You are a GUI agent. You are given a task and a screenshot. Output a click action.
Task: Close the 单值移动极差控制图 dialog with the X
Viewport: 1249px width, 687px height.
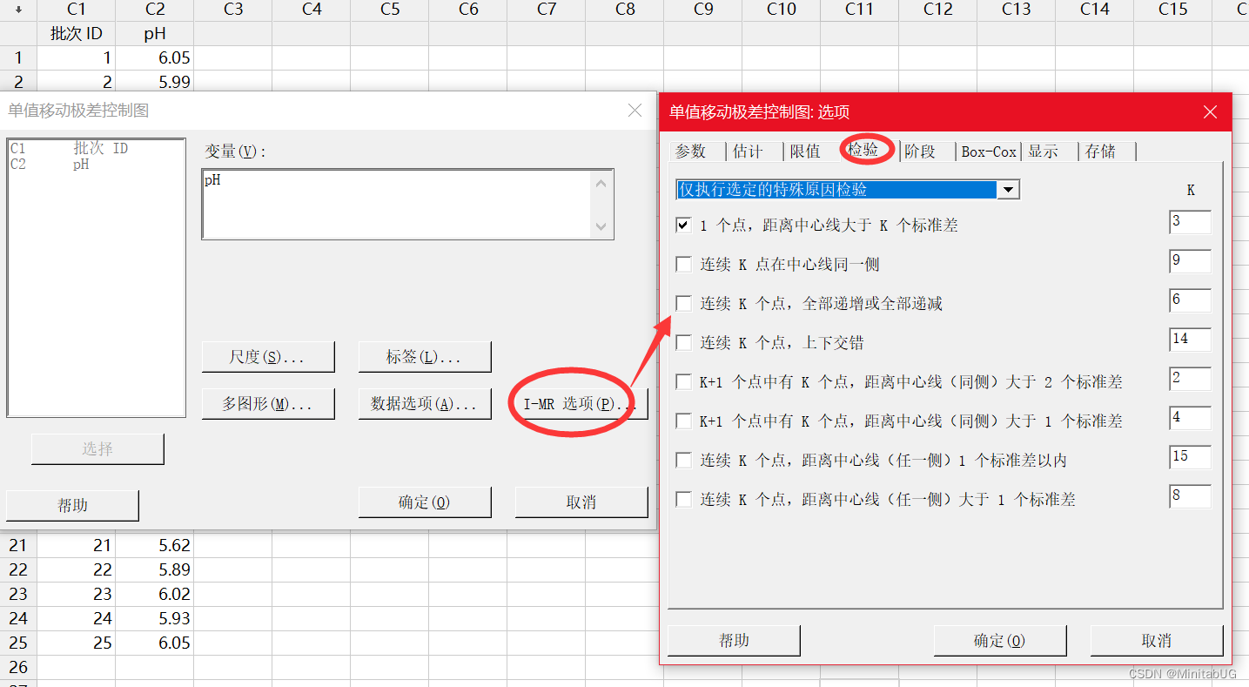635,111
